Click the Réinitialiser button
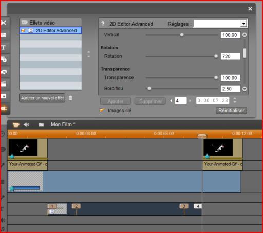 [x=231, y=110]
